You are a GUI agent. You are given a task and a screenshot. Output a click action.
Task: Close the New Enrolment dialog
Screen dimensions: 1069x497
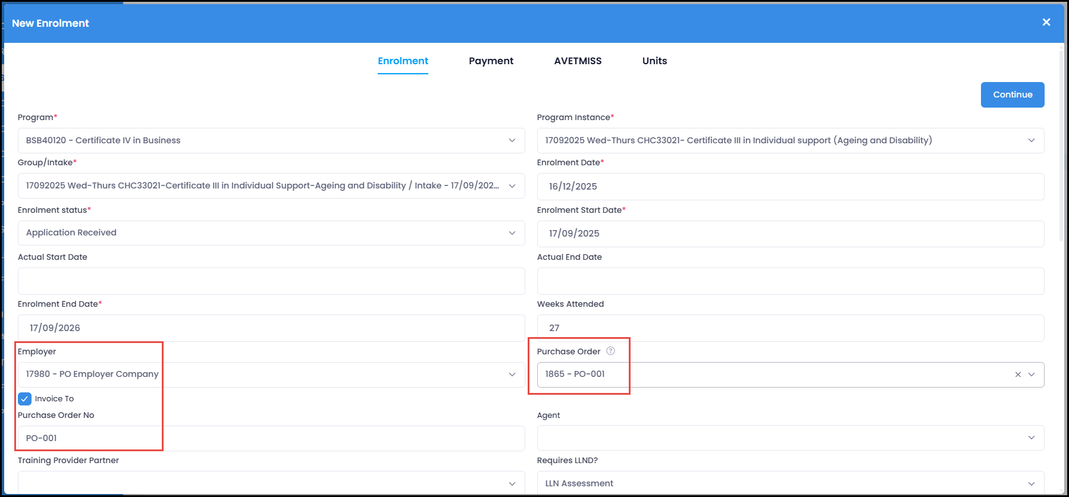1046,23
